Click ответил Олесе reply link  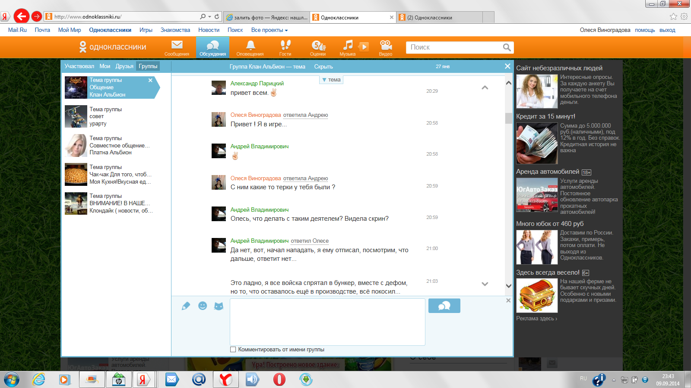click(x=310, y=241)
